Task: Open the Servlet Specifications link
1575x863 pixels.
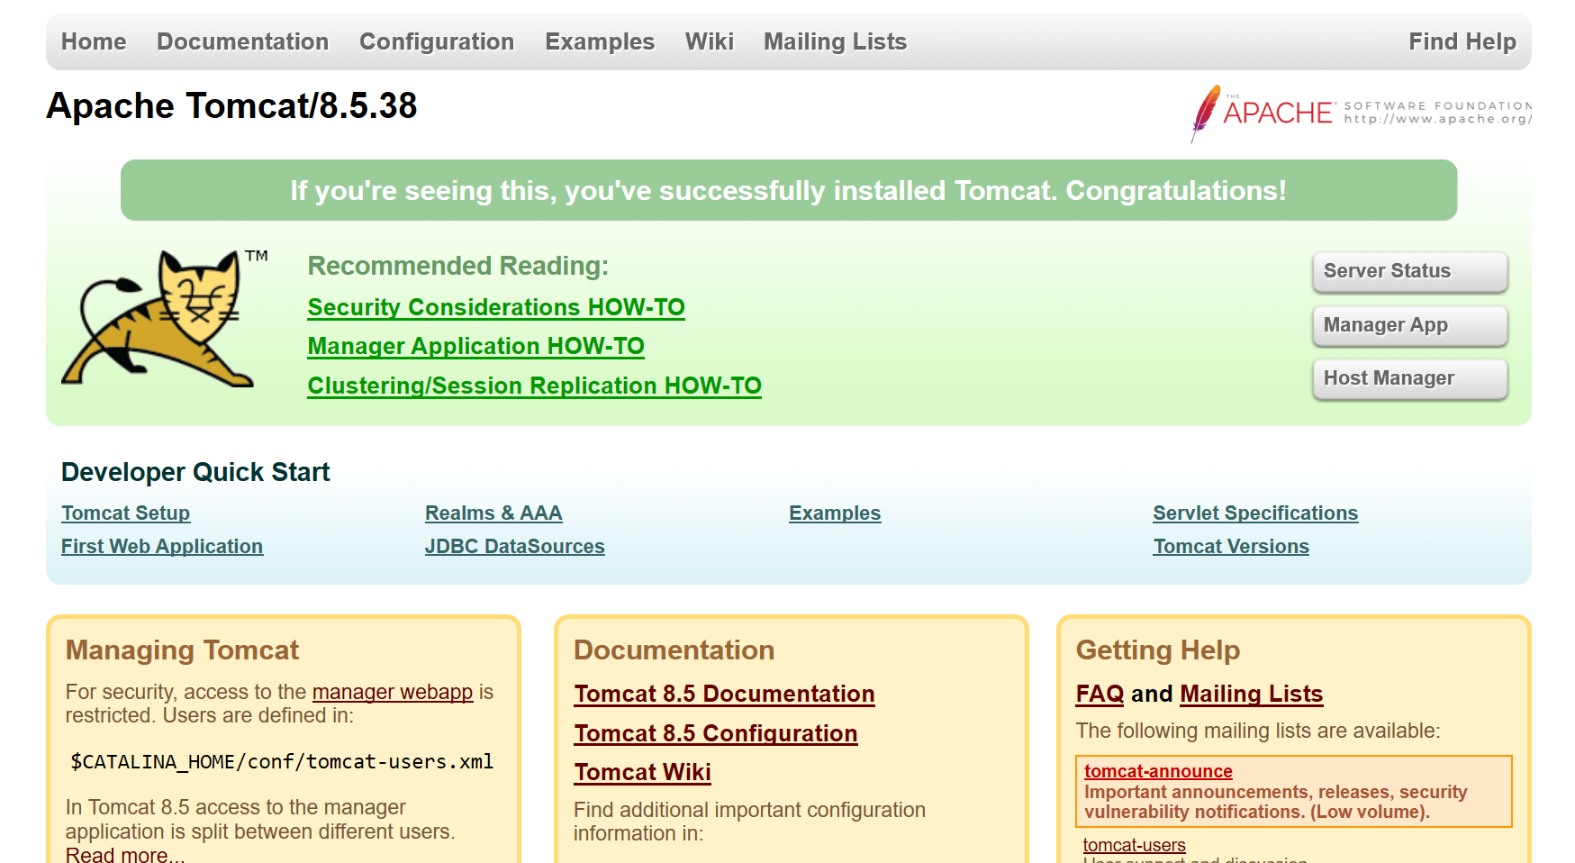Action: 1255,513
